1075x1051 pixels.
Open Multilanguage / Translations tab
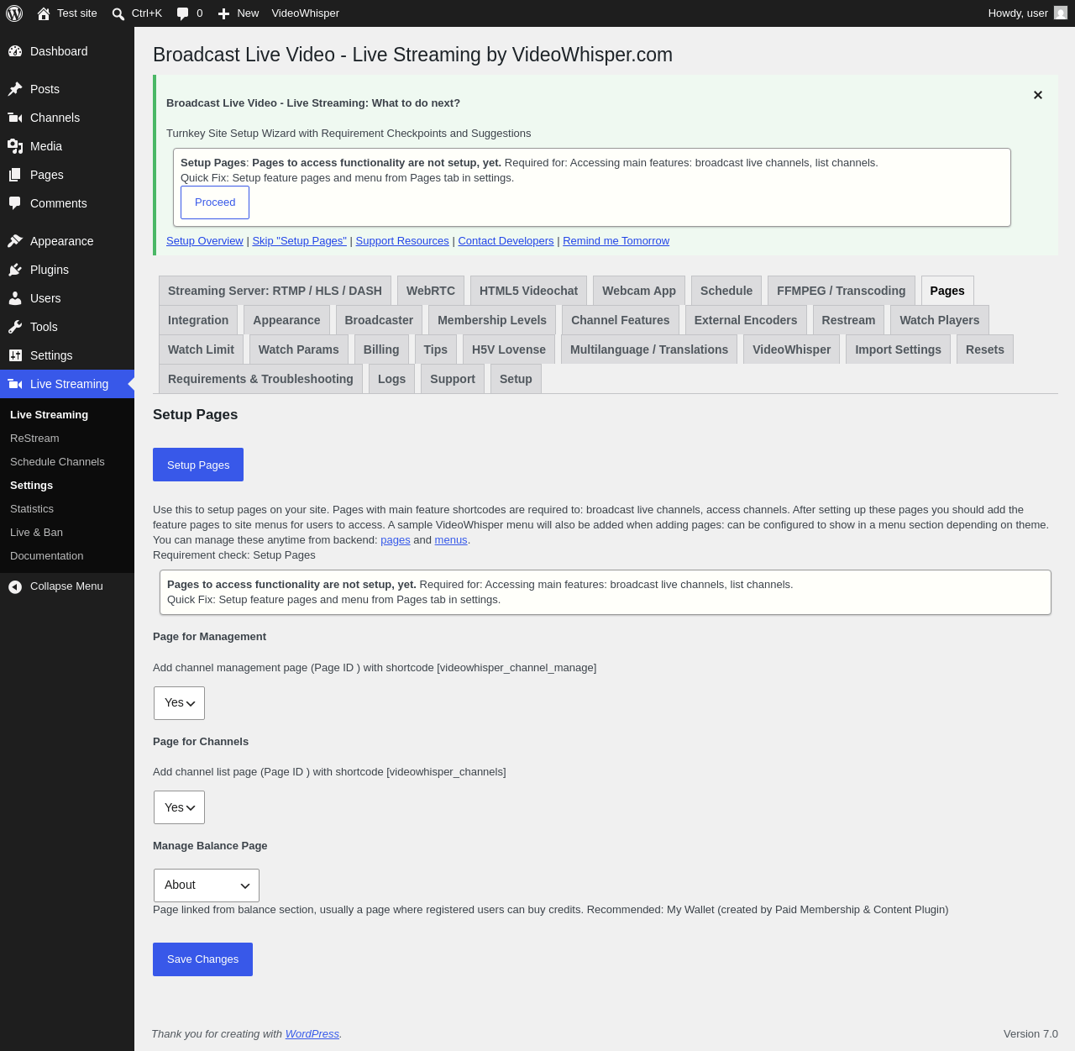(x=649, y=349)
